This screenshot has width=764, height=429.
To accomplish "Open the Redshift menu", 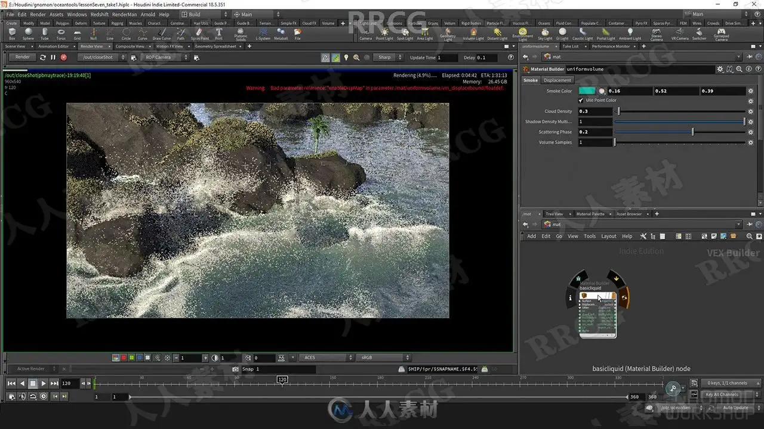I will point(100,14).
